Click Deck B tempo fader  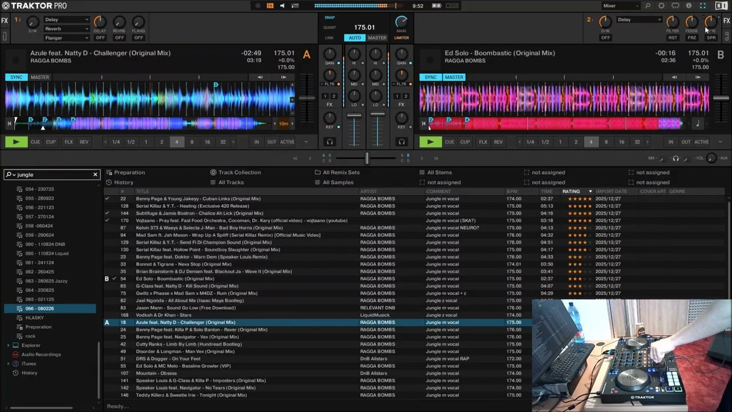pos(721,98)
